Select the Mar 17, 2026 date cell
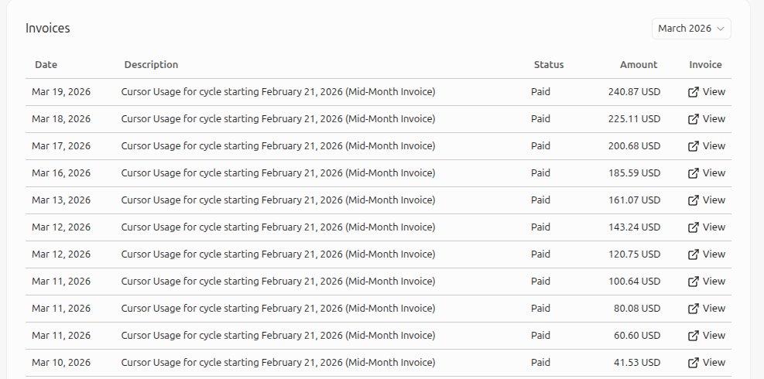The image size is (764, 379). point(61,145)
